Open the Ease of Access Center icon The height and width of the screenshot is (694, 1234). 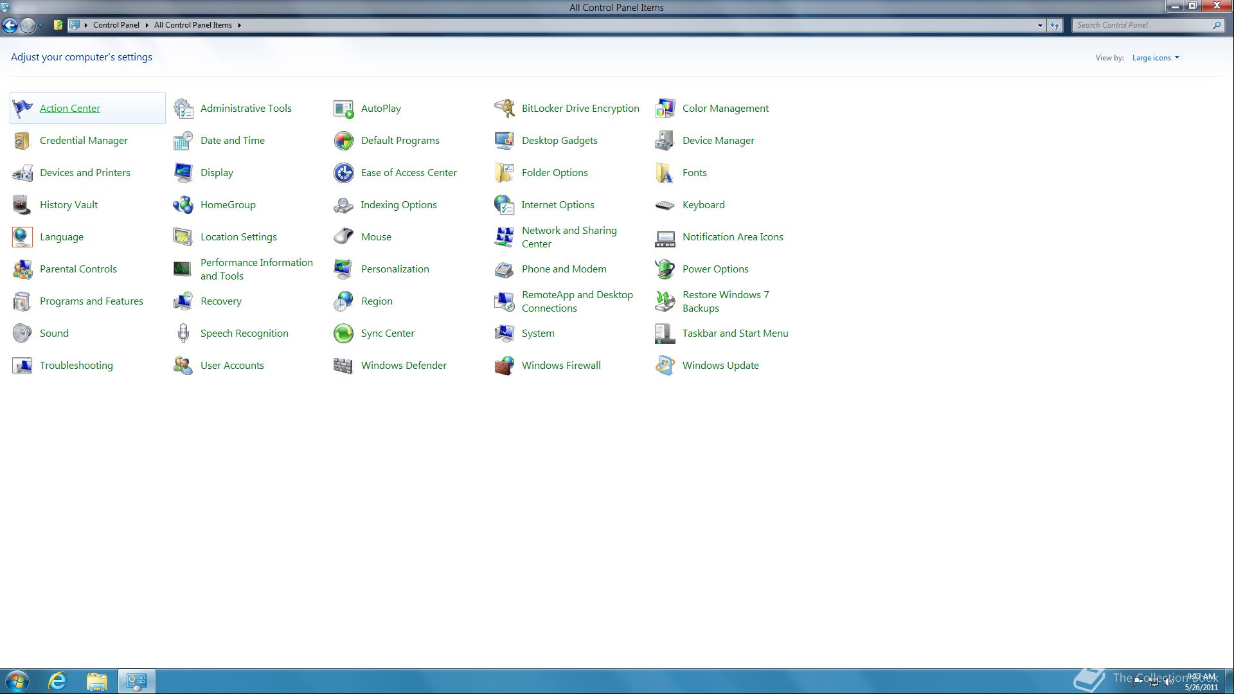point(344,172)
